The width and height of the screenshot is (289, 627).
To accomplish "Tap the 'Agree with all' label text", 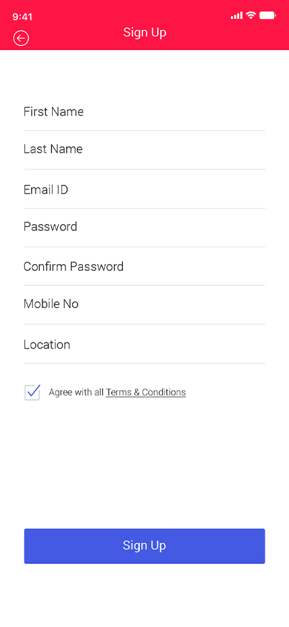I will click(76, 392).
